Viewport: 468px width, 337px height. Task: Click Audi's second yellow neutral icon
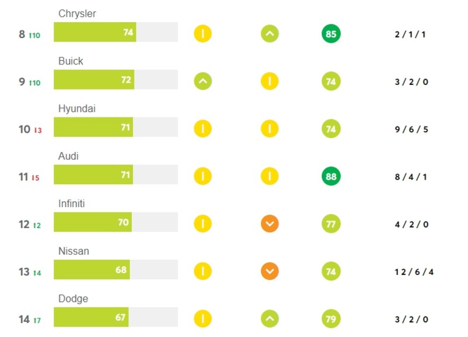(x=270, y=176)
